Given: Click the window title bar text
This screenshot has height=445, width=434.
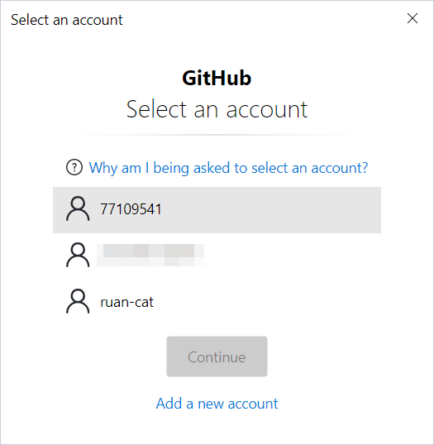Looking at the screenshot, I should [67, 20].
